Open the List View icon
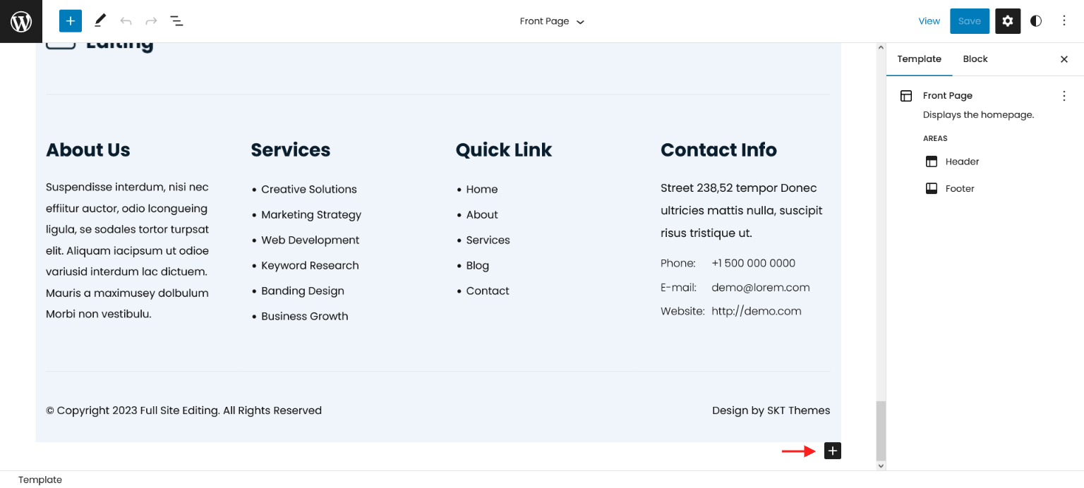This screenshot has height=488, width=1084. tap(176, 21)
